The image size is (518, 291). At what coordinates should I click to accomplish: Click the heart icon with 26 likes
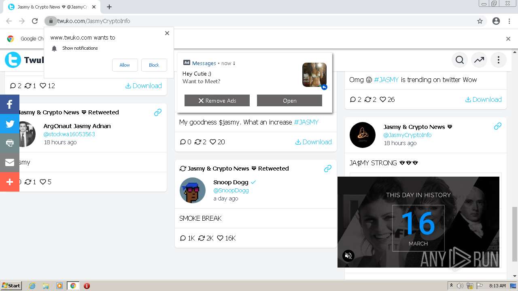click(383, 99)
